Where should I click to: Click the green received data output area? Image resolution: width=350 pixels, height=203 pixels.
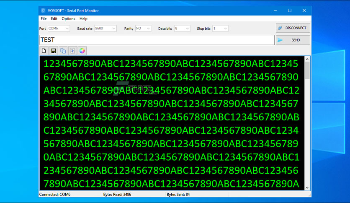point(172,123)
